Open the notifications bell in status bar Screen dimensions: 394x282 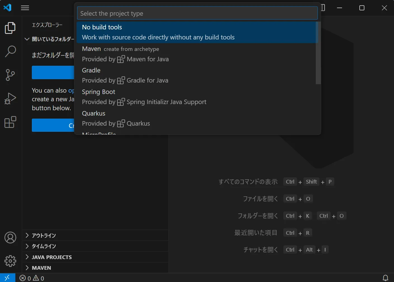385,278
